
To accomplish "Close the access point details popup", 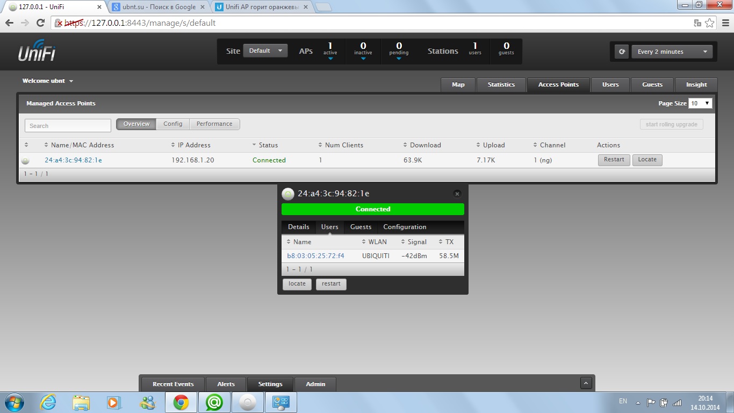I will click(457, 194).
